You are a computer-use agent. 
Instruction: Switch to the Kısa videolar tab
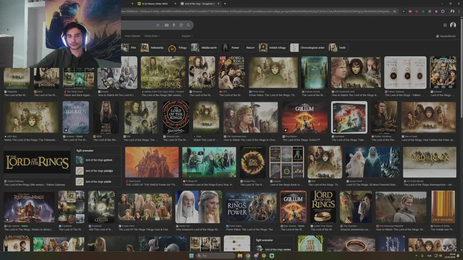click(x=132, y=36)
